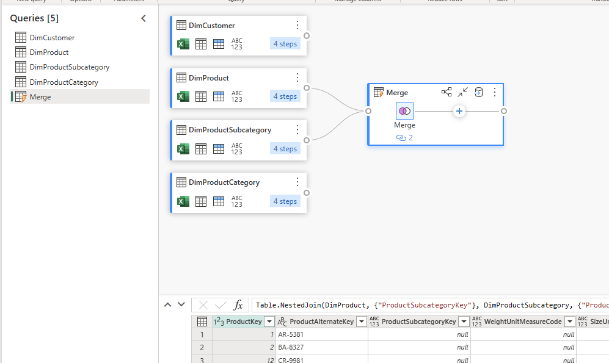The width and height of the screenshot is (609, 363).
Task: Click the Merge step Venn diagram icon
Action: 404,111
